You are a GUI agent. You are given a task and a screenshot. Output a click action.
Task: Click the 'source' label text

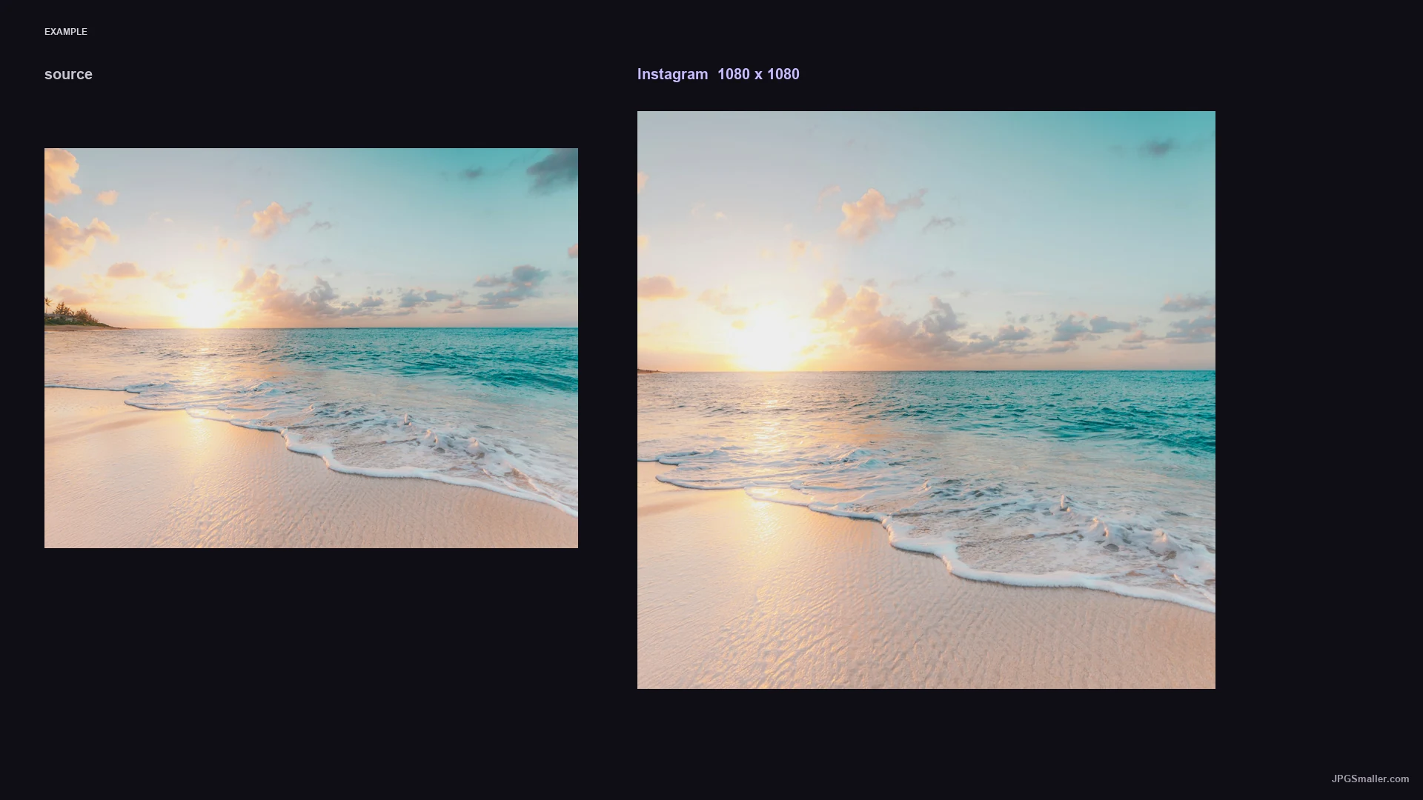coord(68,74)
